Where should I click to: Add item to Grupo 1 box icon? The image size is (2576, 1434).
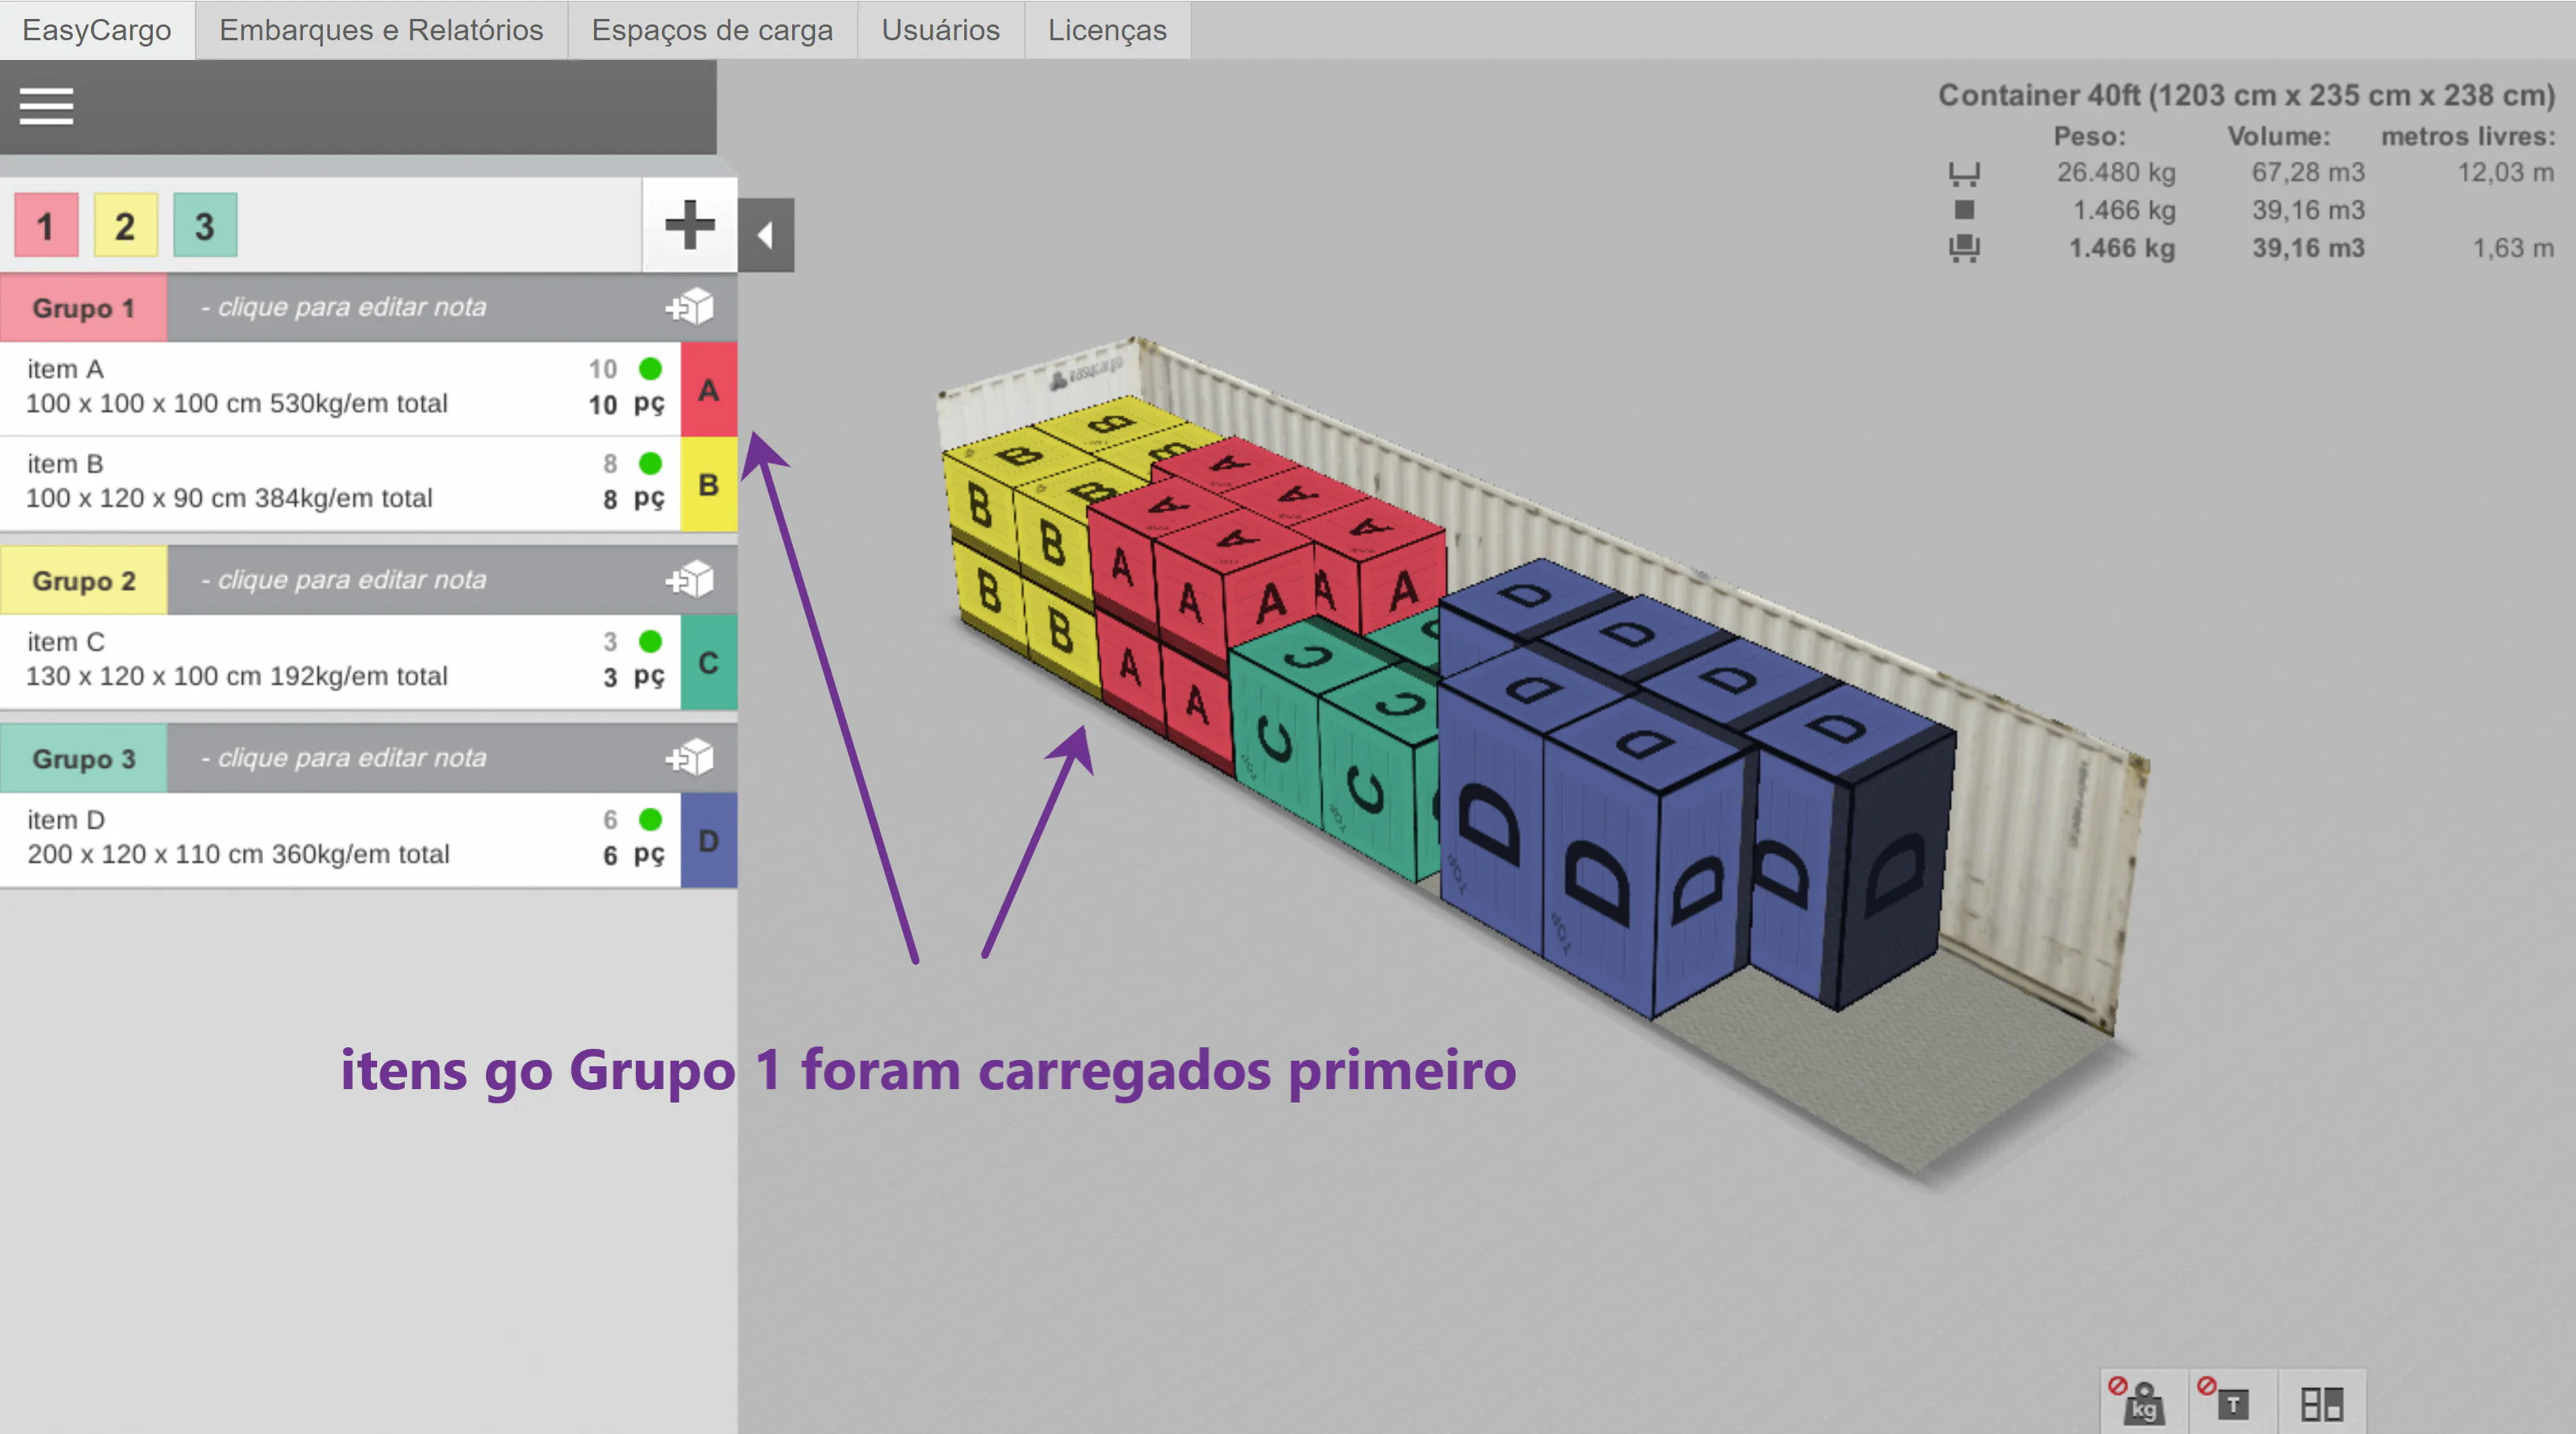(690, 307)
